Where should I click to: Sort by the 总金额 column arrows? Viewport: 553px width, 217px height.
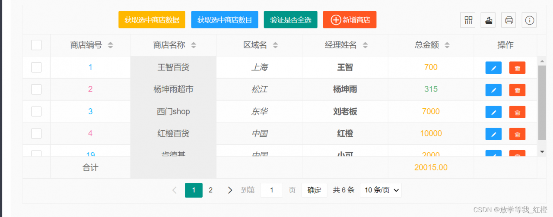447,45
